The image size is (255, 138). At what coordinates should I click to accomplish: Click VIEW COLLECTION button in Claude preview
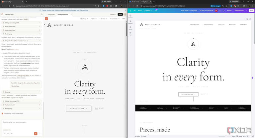pos(79,109)
